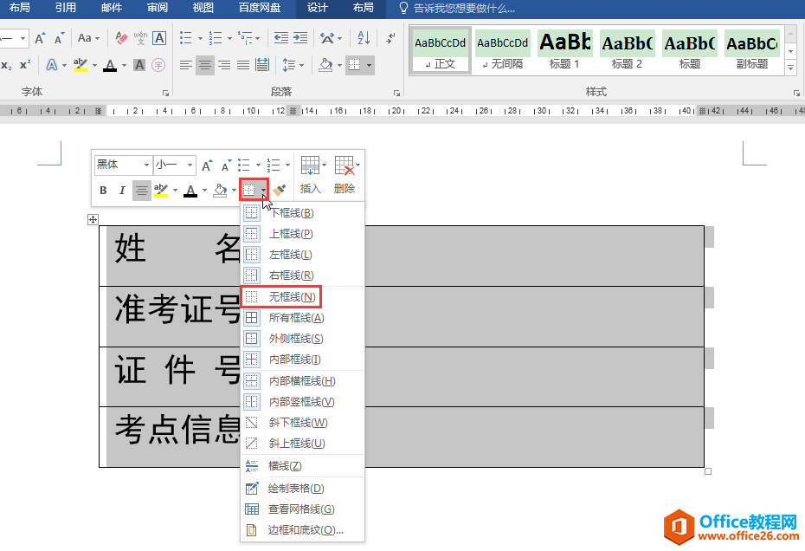805x551 pixels.
Task: Open 边框和底纹(O)... dialog
Action: [x=302, y=530]
